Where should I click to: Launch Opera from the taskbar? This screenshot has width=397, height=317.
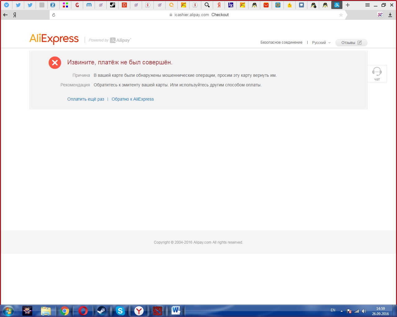tap(83, 311)
